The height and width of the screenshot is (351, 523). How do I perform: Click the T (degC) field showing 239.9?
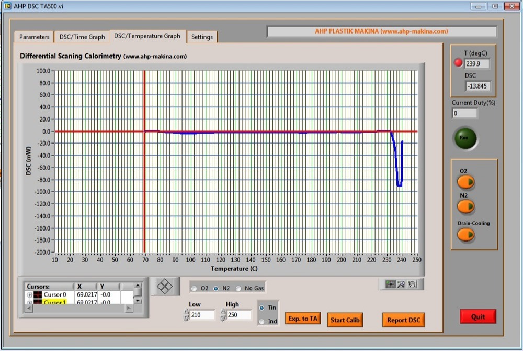(x=477, y=64)
